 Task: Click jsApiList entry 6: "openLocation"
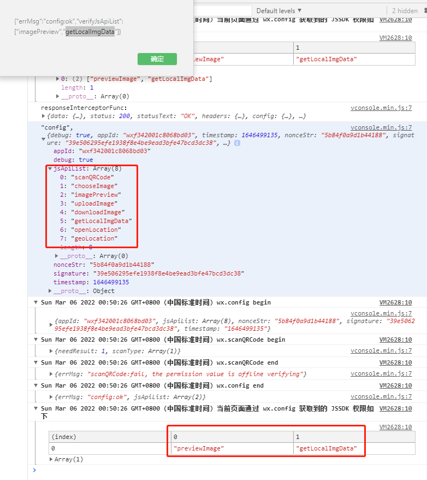coord(91,230)
